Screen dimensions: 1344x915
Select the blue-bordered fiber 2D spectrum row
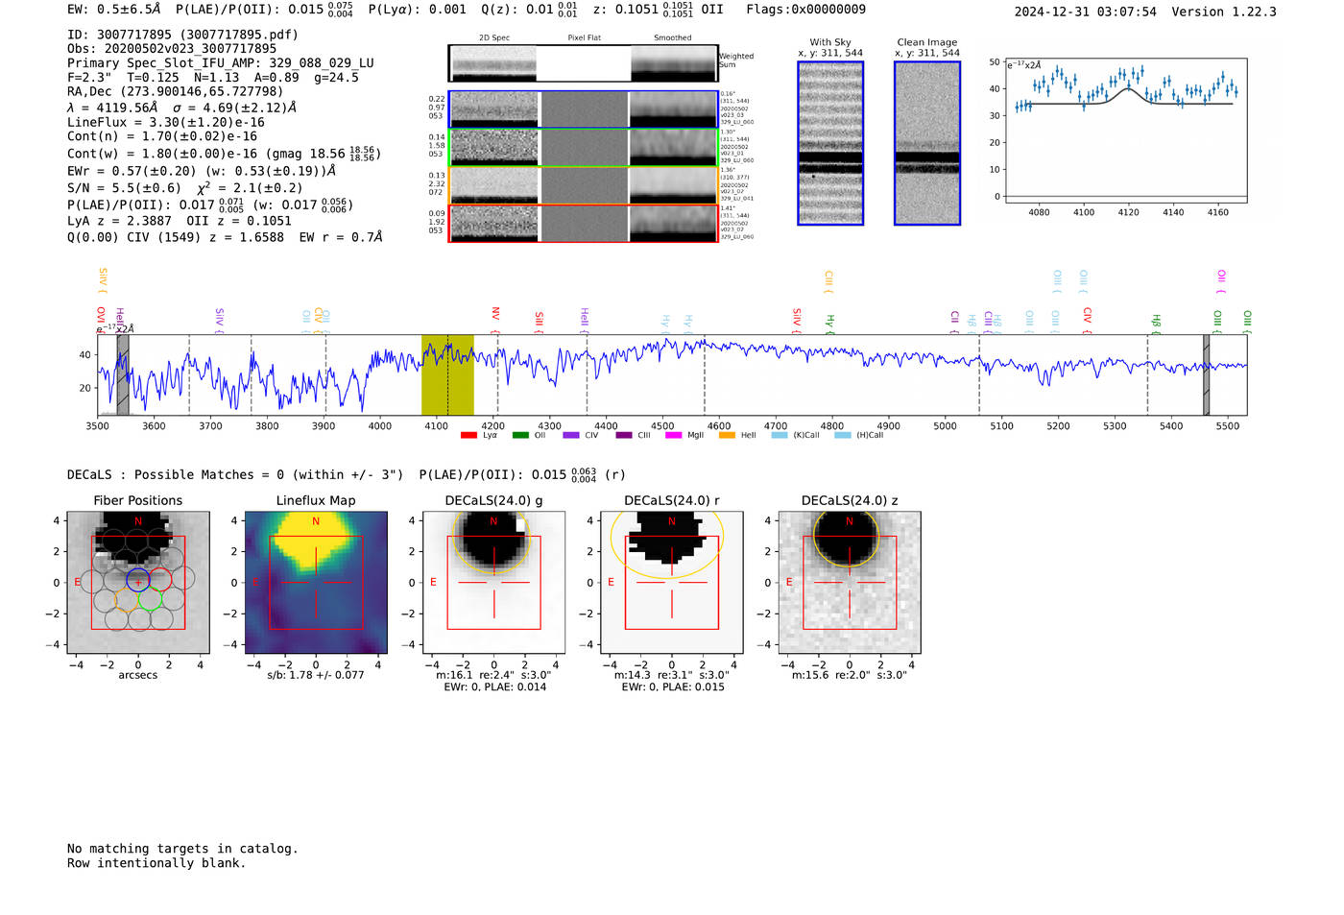(584, 109)
